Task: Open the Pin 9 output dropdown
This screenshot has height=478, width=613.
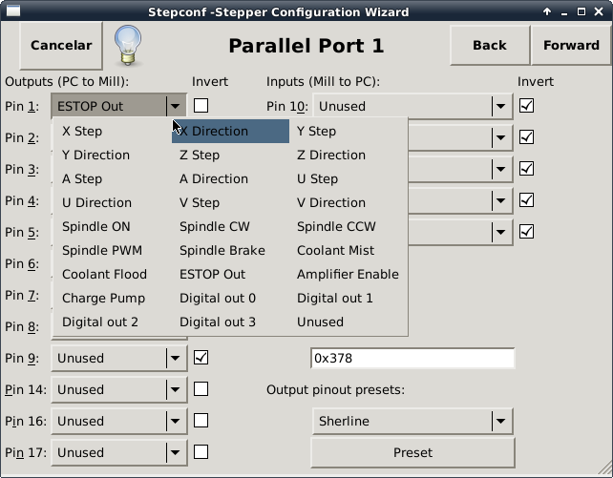Action: click(x=119, y=358)
